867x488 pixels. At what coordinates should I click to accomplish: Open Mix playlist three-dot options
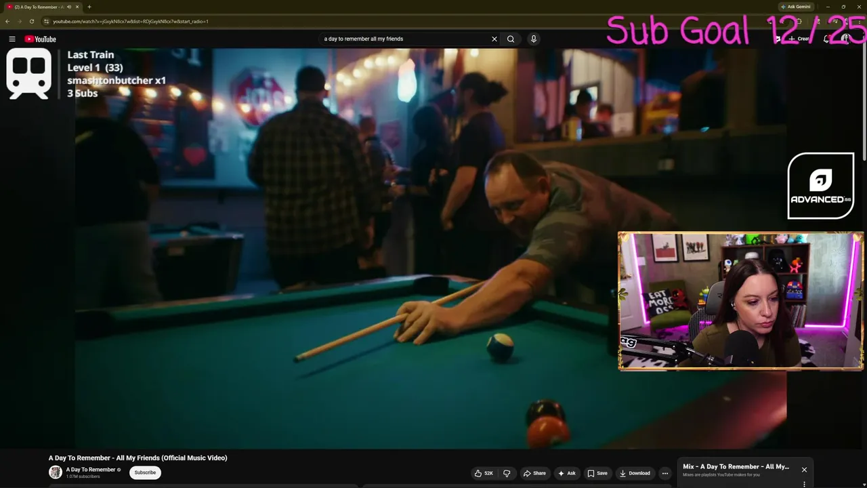(x=804, y=484)
